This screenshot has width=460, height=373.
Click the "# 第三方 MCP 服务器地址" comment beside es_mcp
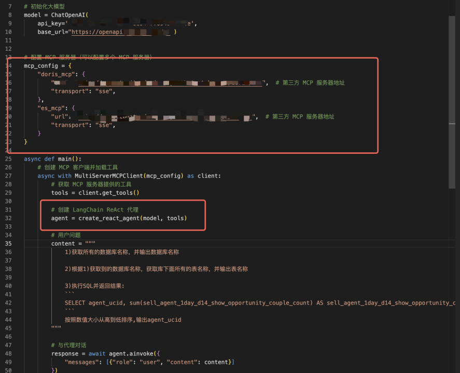click(300, 117)
